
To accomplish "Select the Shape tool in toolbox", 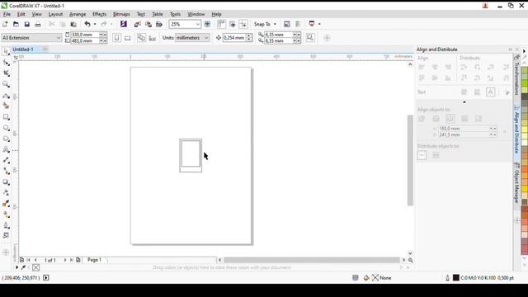I will point(6,63).
